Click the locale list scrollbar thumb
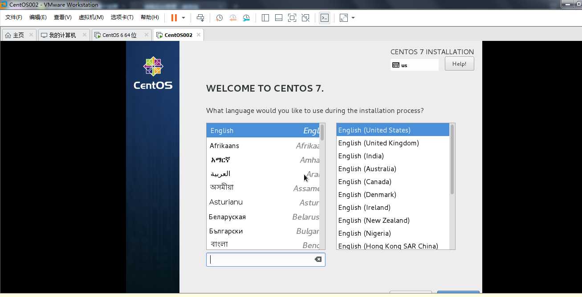Viewport: 582px width, 297px height. point(452,159)
